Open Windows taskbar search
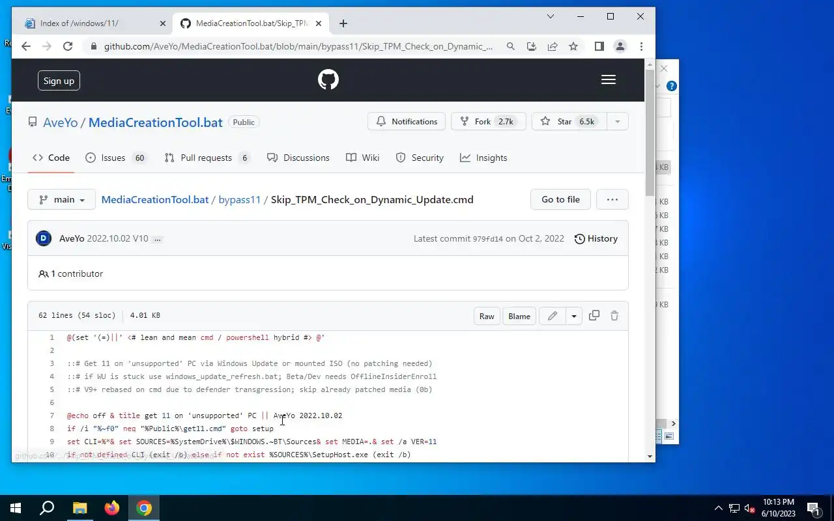Viewport: 834px width, 521px height. pyautogui.click(x=47, y=508)
